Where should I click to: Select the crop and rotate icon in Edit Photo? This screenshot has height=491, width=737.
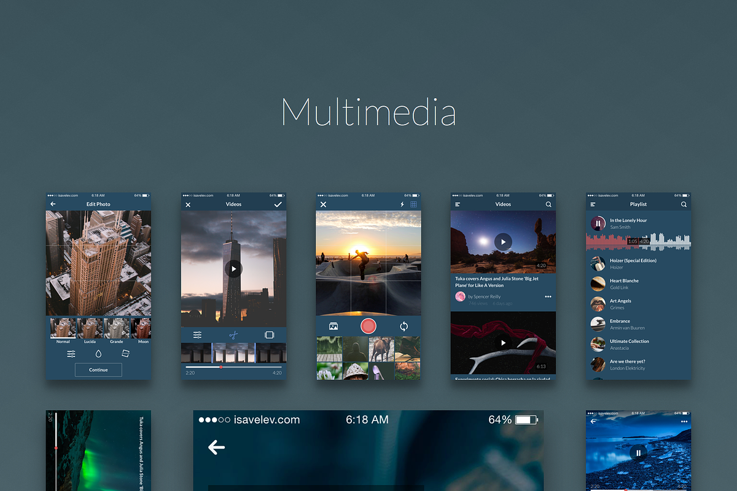click(x=125, y=354)
